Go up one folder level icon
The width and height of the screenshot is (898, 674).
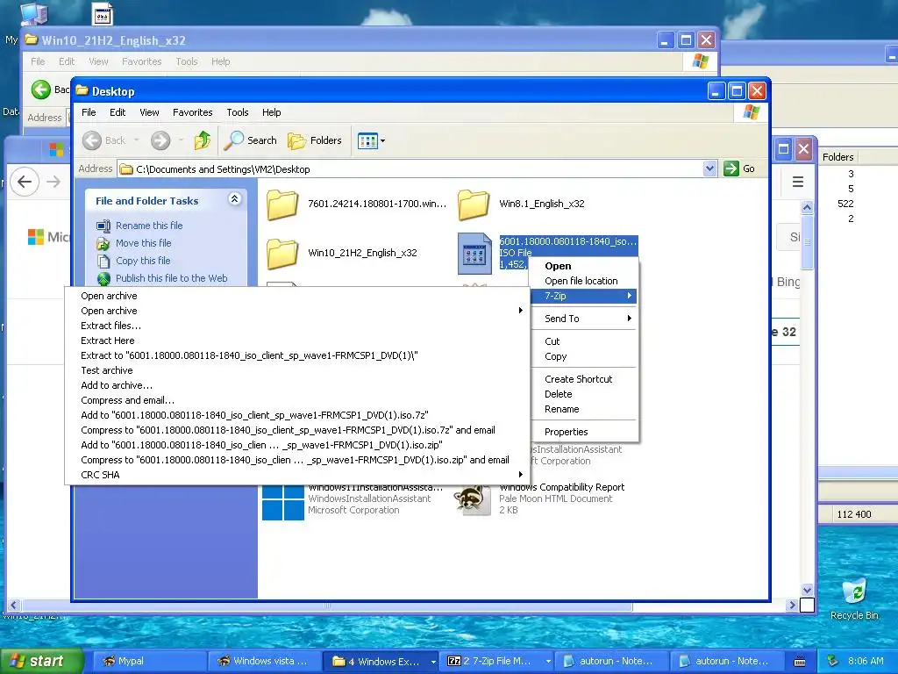[x=203, y=140]
